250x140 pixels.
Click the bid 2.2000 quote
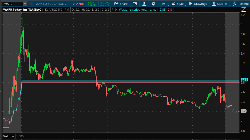point(105,3)
